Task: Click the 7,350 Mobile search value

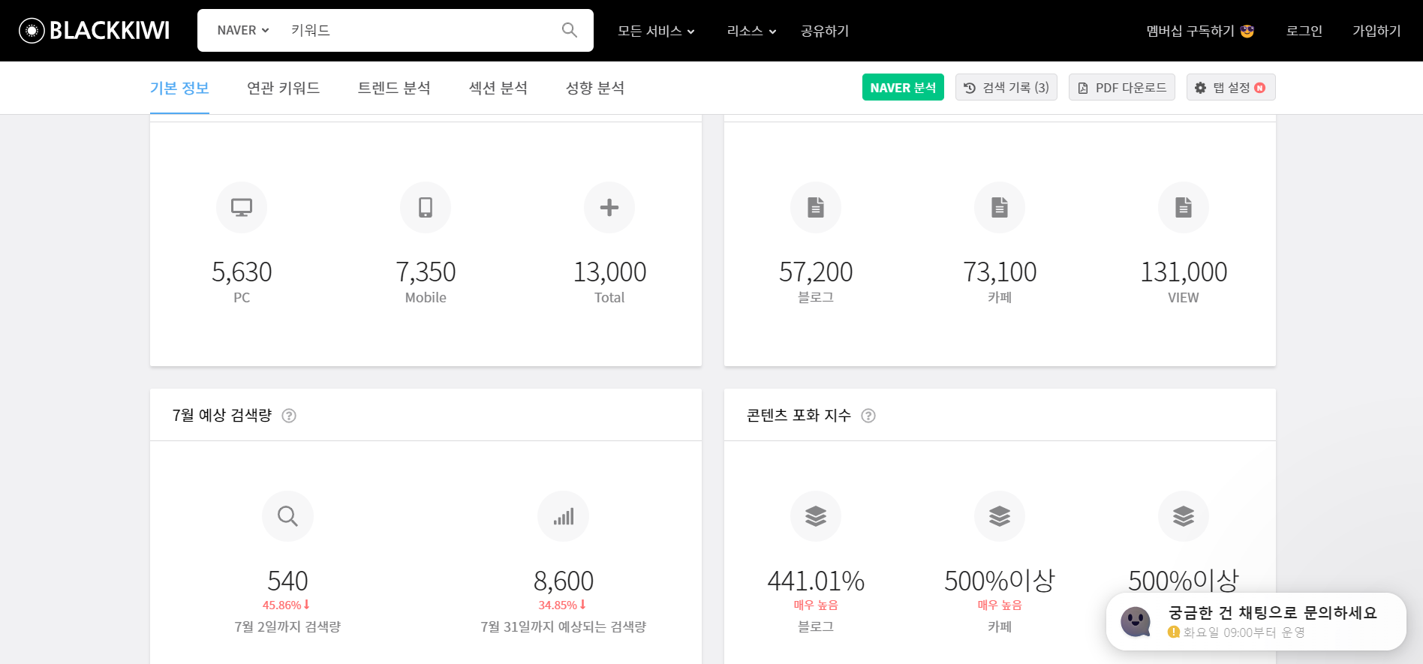Action: (426, 272)
